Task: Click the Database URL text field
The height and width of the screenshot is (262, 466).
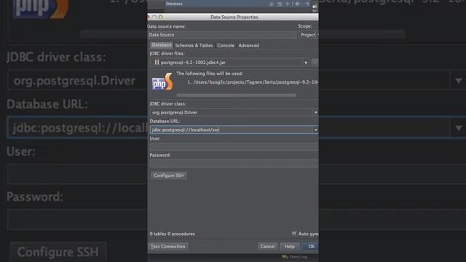Action: click(x=232, y=130)
